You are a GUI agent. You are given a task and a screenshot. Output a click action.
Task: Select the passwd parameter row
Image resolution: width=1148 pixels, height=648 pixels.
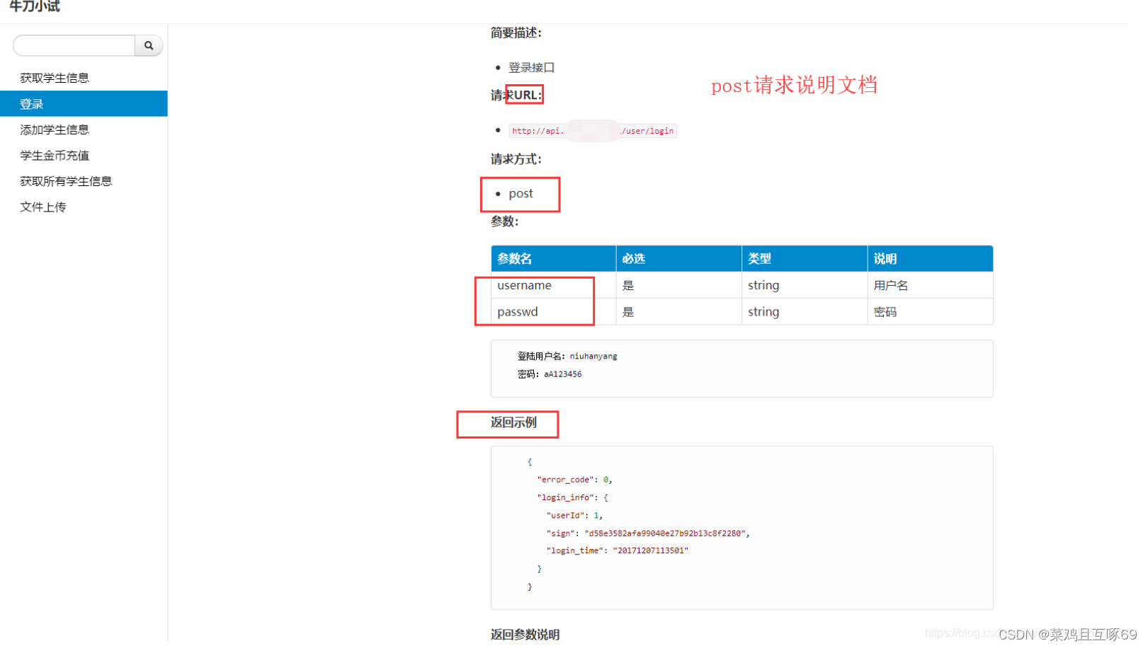point(518,311)
